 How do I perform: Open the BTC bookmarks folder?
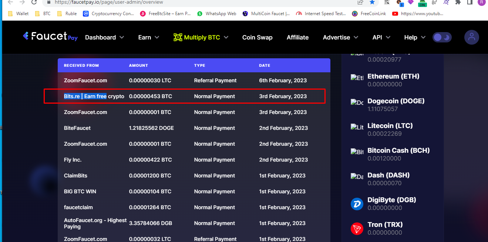43,14
